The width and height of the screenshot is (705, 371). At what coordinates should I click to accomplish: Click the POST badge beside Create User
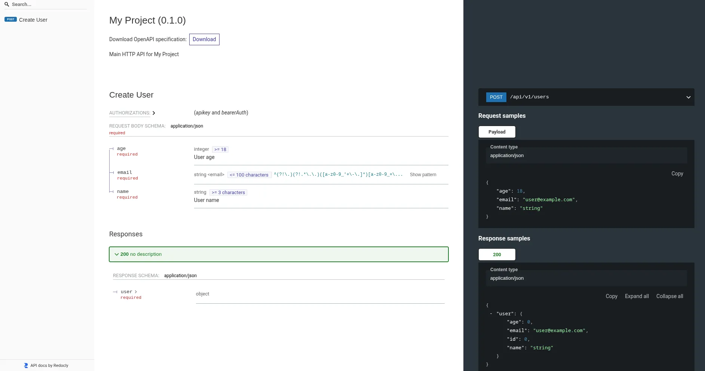click(10, 19)
